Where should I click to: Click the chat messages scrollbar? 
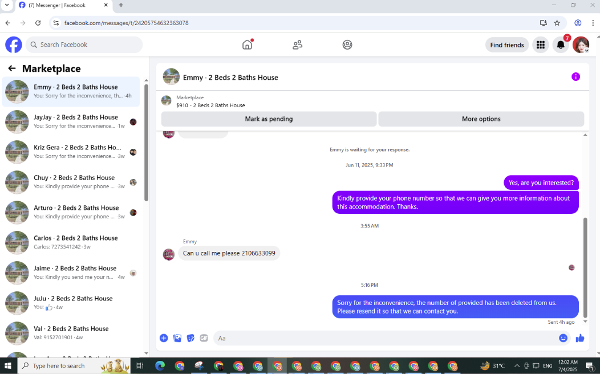click(x=585, y=268)
